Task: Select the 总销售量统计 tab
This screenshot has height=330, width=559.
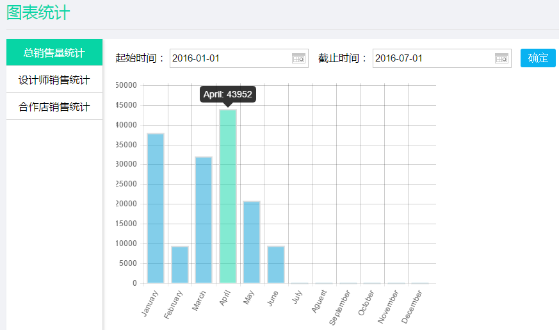Action: 54,53
